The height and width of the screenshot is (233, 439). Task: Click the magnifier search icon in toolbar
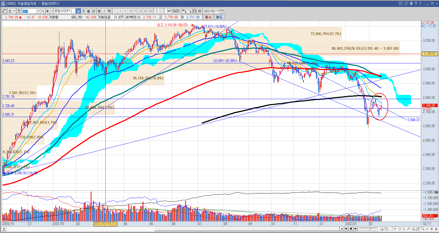coord(43,11)
